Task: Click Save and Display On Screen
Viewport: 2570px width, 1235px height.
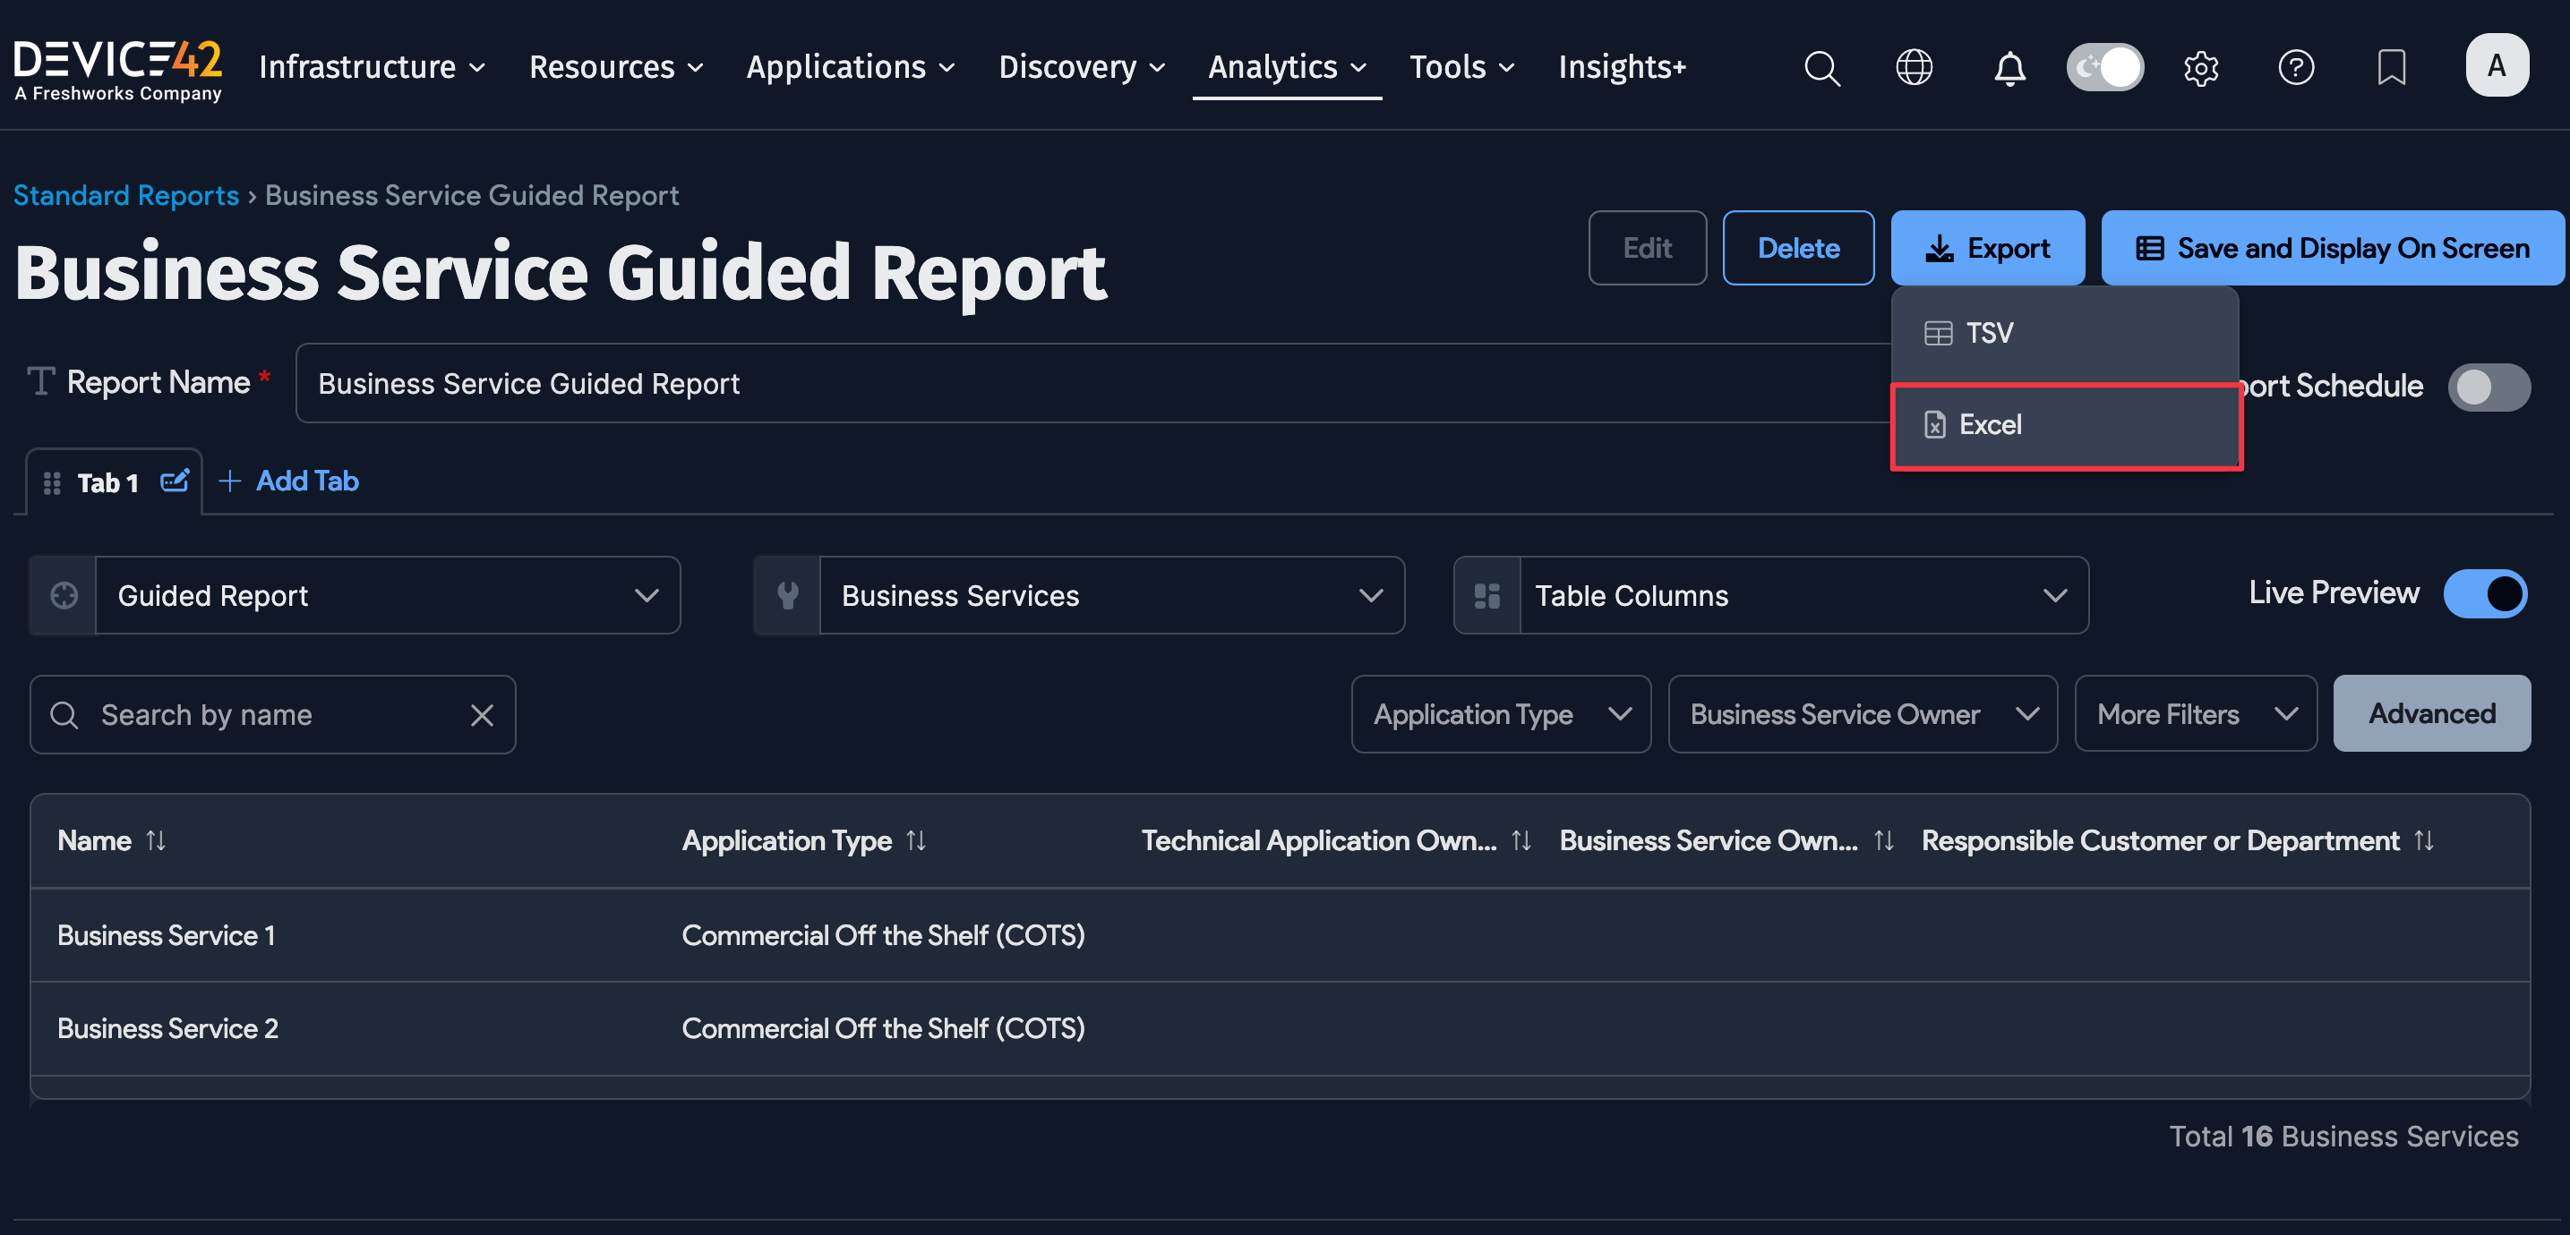Action: (2333, 248)
